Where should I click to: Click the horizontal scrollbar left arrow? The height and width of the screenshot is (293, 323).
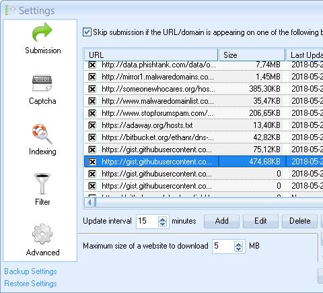coord(89,203)
